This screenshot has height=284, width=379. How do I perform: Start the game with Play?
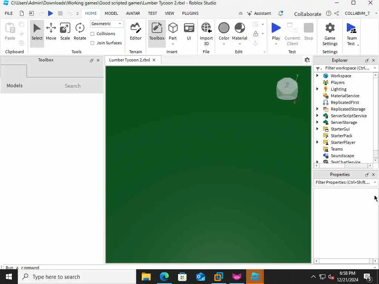[276, 30]
